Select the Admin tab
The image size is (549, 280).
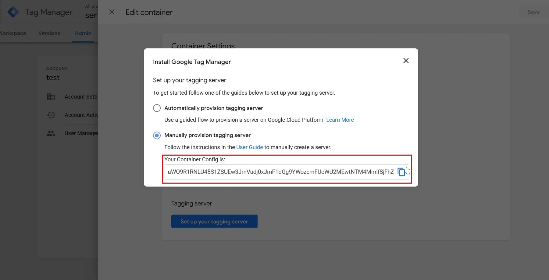click(x=83, y=33)
